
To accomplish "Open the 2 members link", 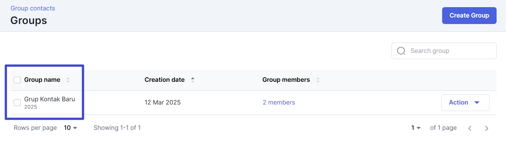I will point(279,103).
